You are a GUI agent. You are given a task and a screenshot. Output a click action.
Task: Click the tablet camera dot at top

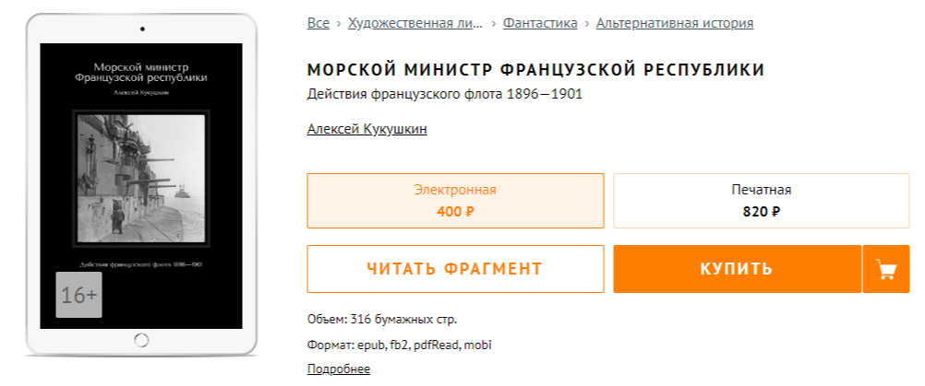[141, 29]
